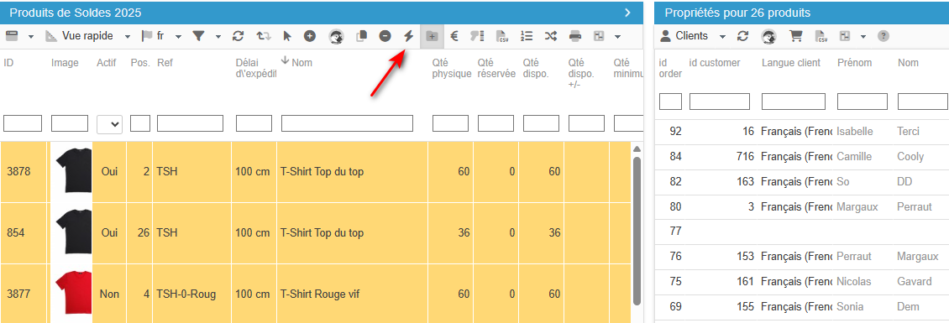The image size is (949, 323).
Task: Click the mouse pointer selection icon
Action: (287, 36)
